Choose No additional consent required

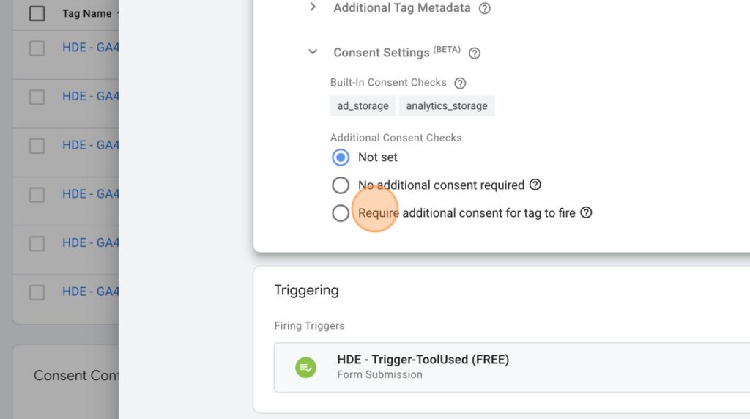pos(341,185)
